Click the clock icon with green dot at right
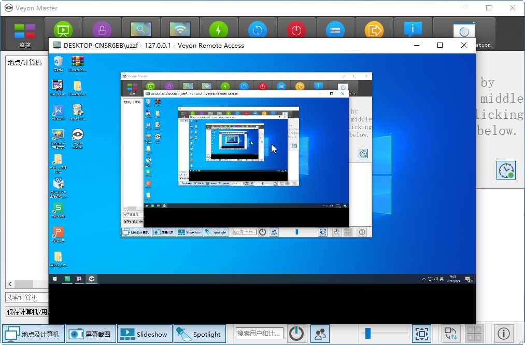 click(x=506, y=170)
